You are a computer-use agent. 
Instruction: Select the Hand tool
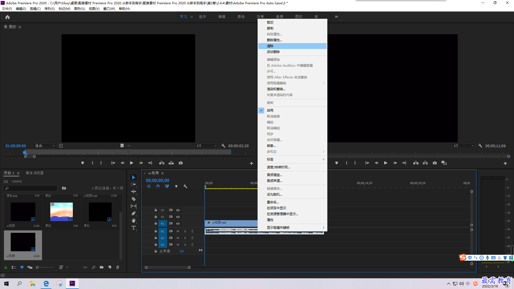134,220
